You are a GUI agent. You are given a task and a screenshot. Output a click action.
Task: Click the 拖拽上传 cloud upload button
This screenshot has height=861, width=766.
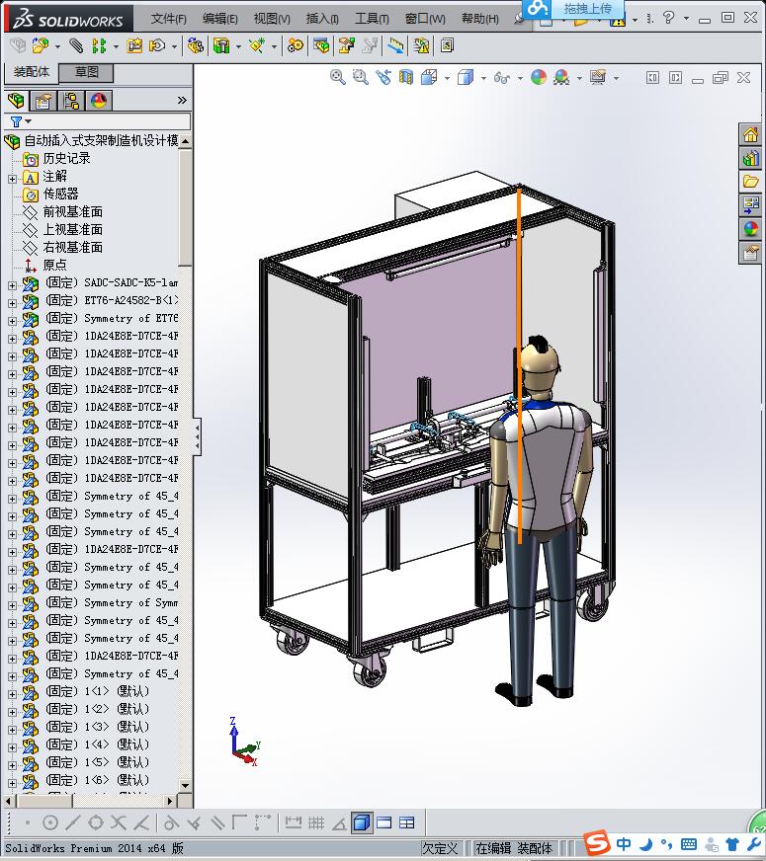[x=573, y=8]
